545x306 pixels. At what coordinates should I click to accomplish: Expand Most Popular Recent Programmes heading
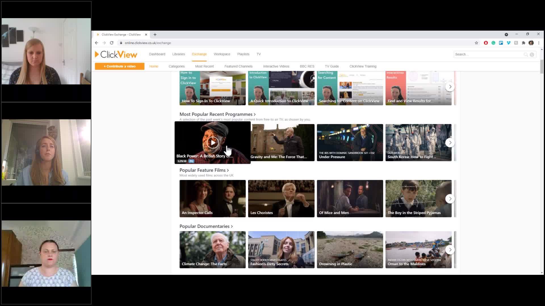tap(217, 114)
